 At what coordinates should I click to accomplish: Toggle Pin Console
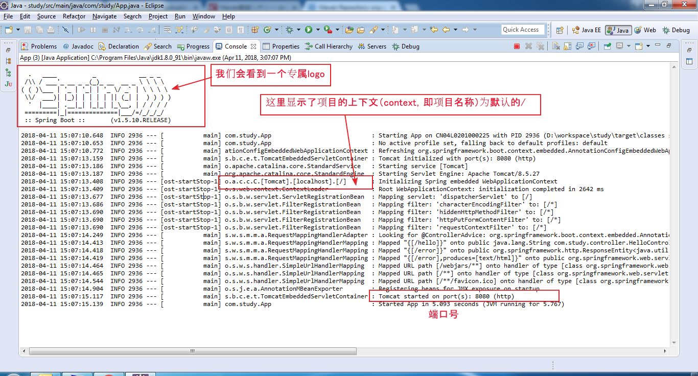tap(608, 46)
